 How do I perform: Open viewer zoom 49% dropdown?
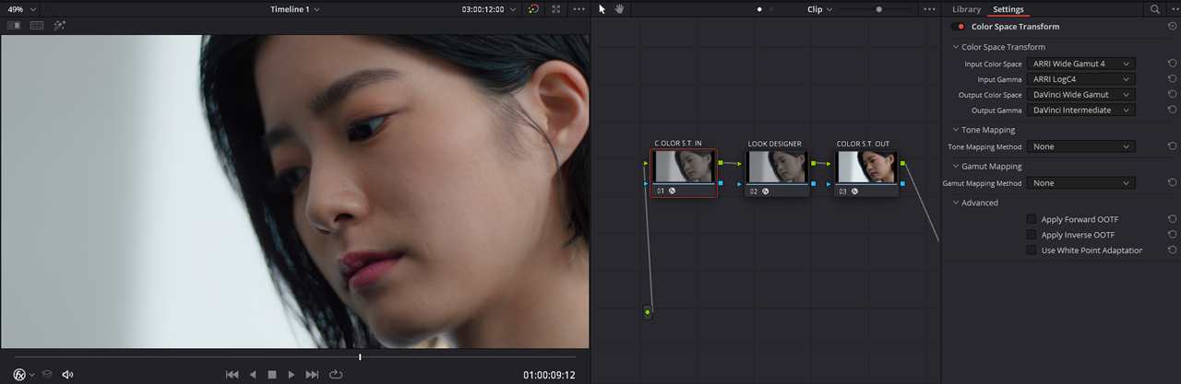pos(21,9)
